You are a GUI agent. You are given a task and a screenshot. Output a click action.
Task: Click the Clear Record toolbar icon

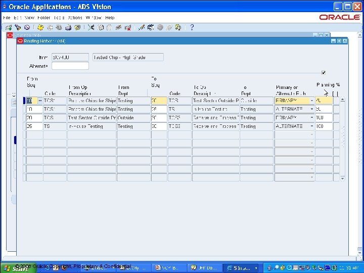[118, 28]
